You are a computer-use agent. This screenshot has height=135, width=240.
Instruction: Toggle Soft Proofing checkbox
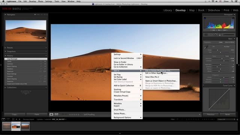pyautogui.click(x=82, y=114)
